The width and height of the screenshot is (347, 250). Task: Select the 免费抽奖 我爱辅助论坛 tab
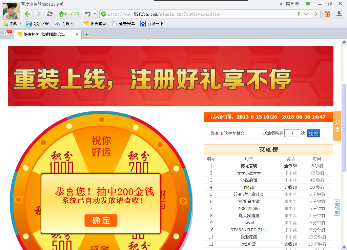coord(44,35)
